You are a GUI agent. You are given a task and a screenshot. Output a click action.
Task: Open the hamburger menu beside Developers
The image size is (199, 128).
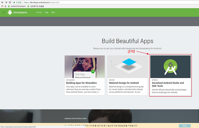[x=4, y=12]
